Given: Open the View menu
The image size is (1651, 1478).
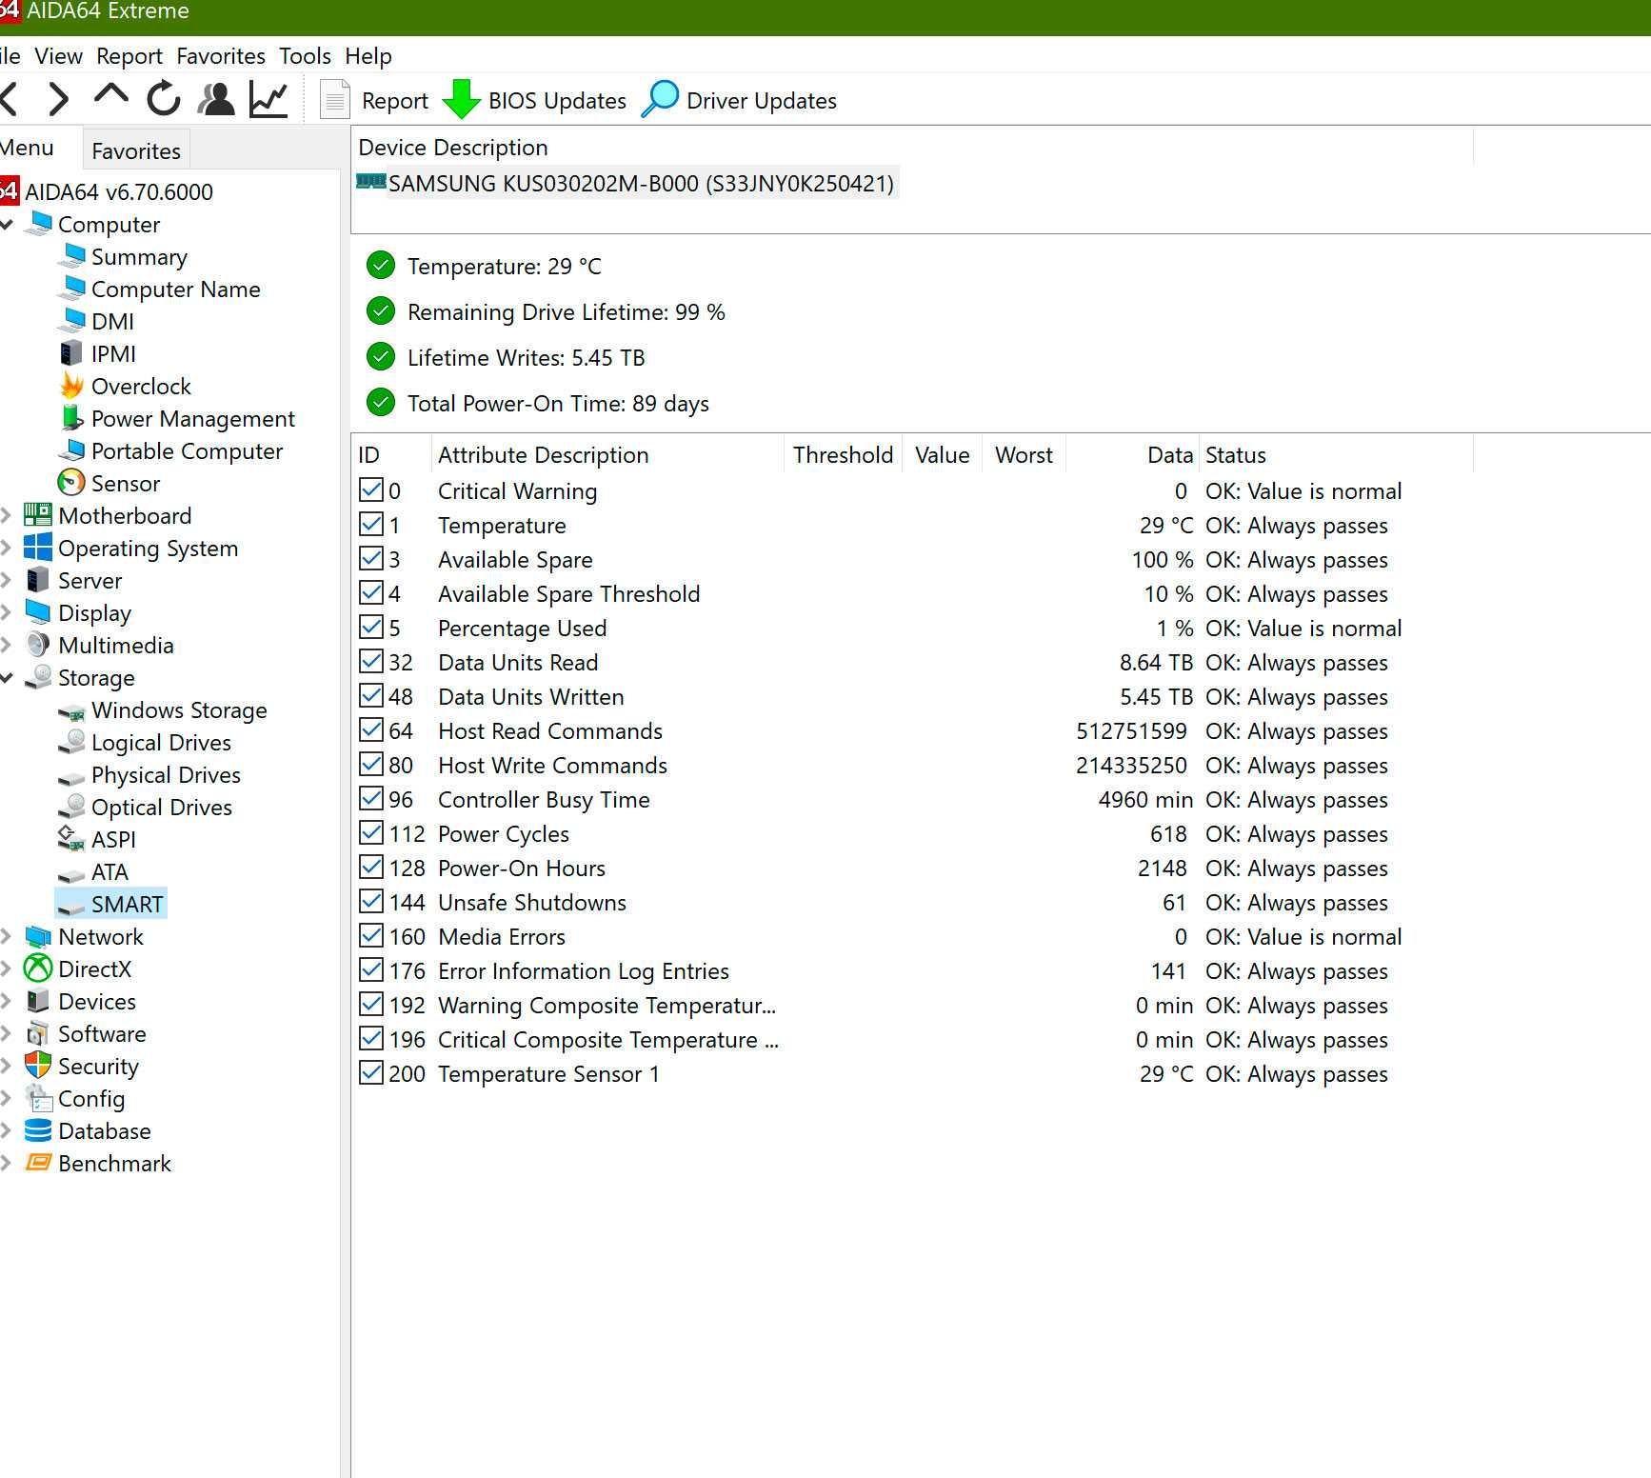Looking at the screenshot, I should click(58, 56).
